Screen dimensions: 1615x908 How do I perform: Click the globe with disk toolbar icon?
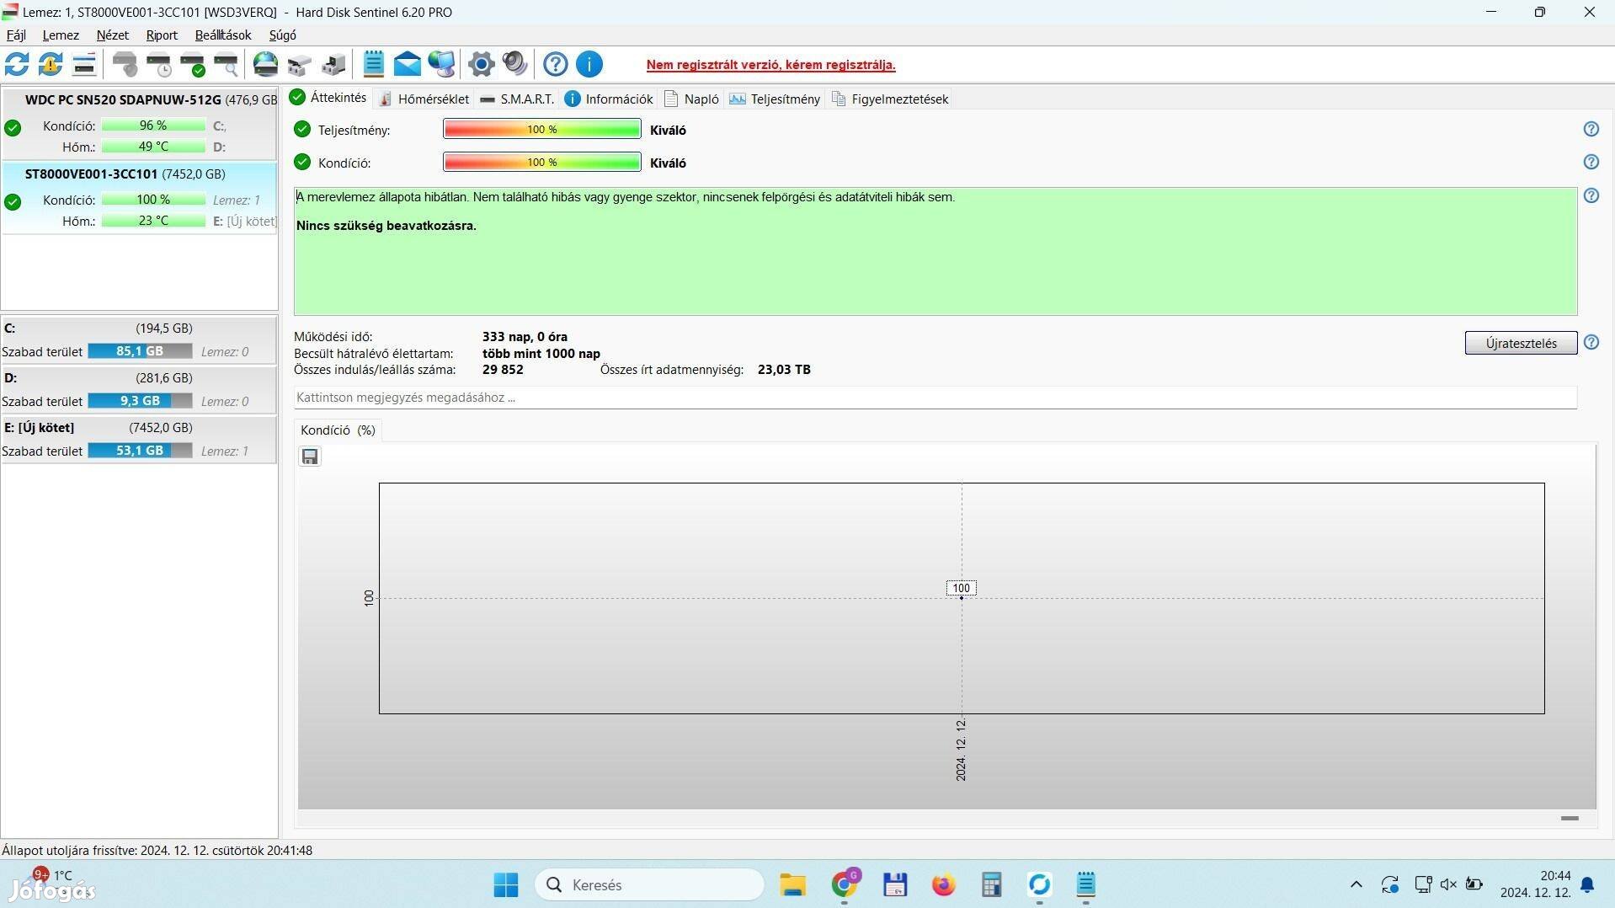[x=266, y=64]
